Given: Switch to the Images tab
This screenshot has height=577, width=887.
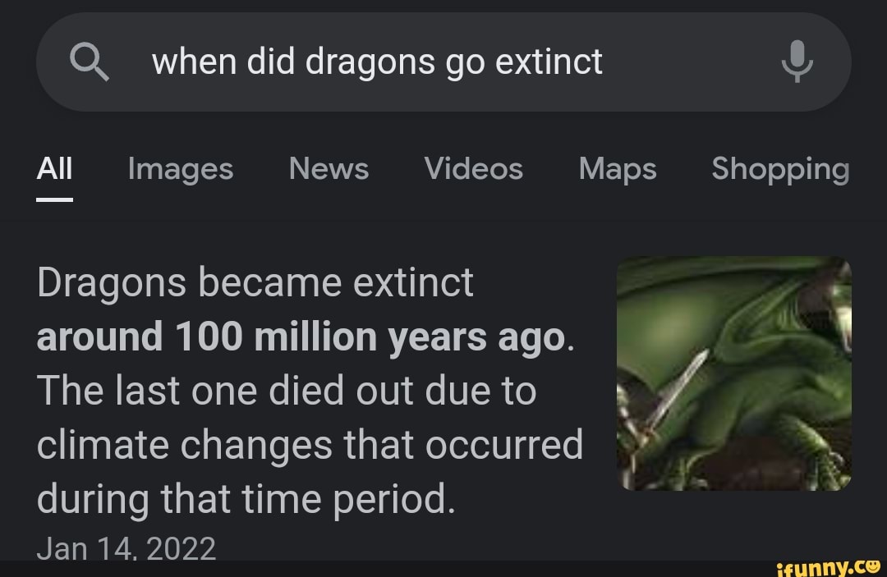Looking at the screenshot, I should tap(180, 169).
